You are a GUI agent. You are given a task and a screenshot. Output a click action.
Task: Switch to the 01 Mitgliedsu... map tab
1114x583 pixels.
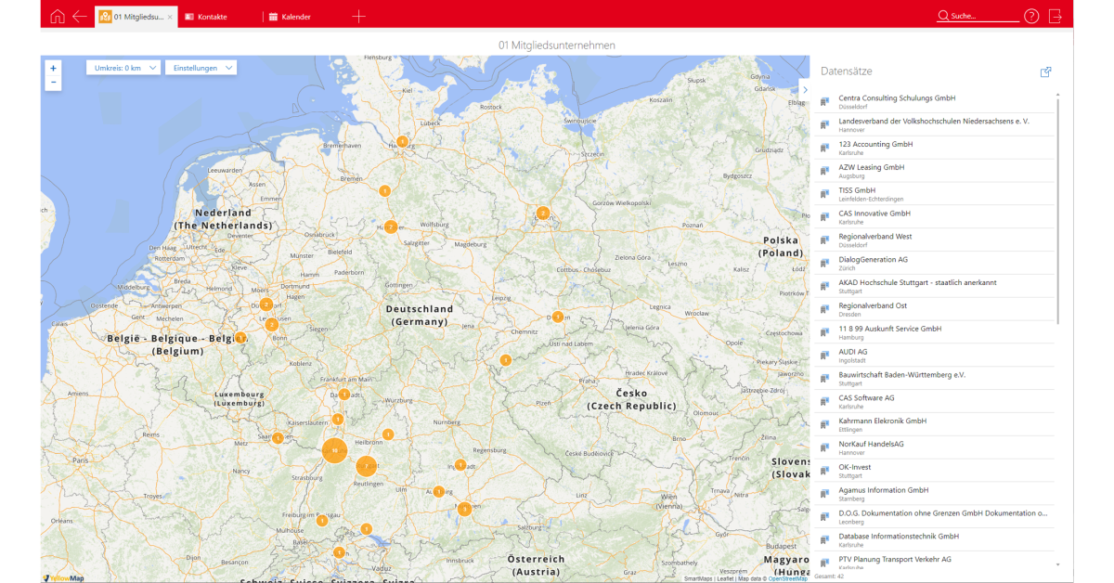[136, 17]
